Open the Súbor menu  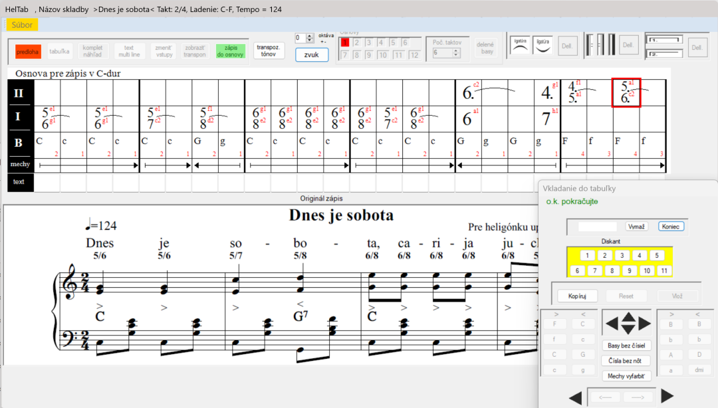coord(22,25)
